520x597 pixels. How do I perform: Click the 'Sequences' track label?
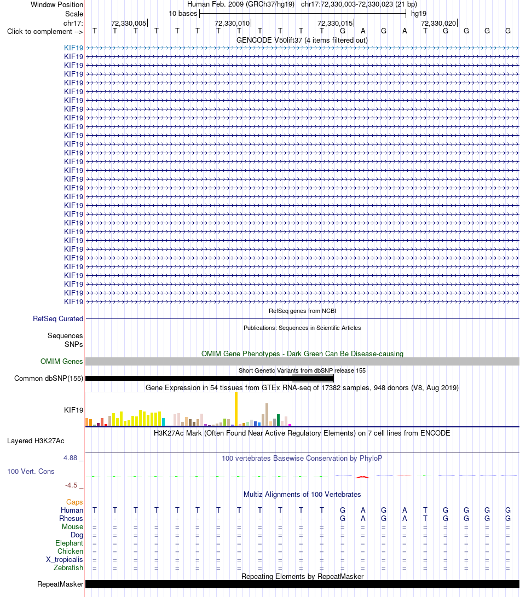[65, 335]
